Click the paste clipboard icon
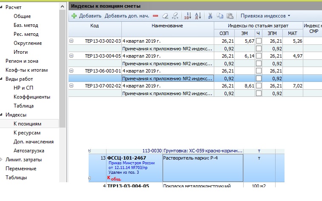Screen dimensions: 322x201 pos(230,16)
